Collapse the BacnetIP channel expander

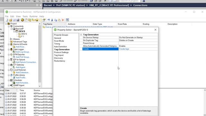pyautogui.click(x=12, y=29)
